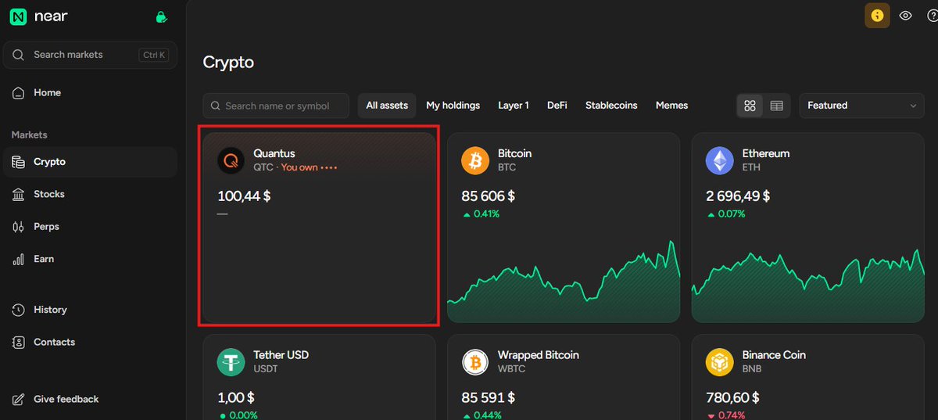938x420 pixels.
Task: Select the All assets filter tab
Action: coord(387,106)
